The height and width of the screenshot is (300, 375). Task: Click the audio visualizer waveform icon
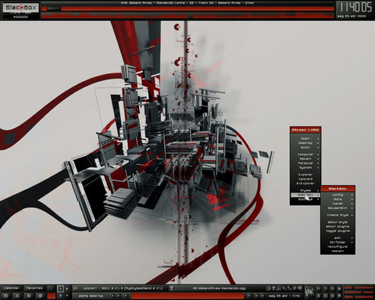click(309, 292)
